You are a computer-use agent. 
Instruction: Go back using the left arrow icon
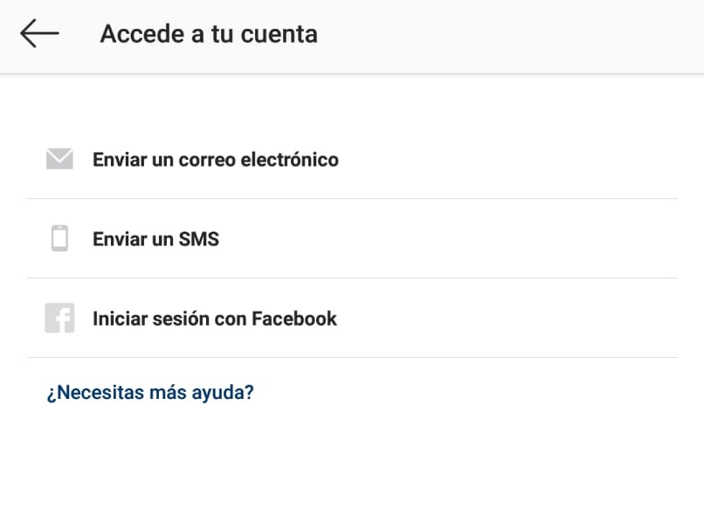coord(39,34)
